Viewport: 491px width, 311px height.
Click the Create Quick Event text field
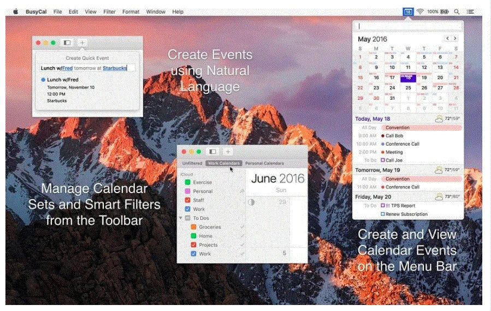[87, 68]
